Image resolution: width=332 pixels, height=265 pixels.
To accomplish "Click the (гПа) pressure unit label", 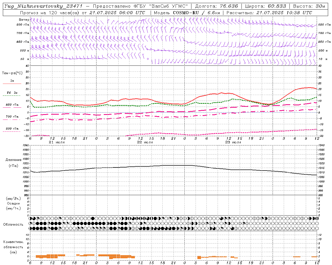I will [13, 166].
